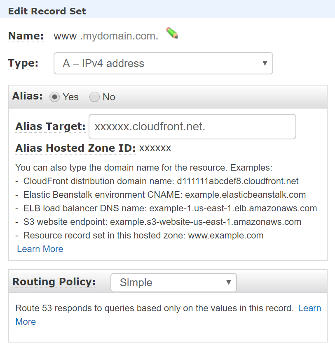335x347 pixels.
Task: Click the Alias Target label
Action: (50, 127)
